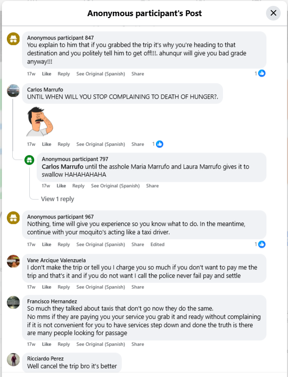This screenshot has height=377, width=288.
Task: Open Francisco Hernandez's profile picture
Action: click(x=13, y=302)
